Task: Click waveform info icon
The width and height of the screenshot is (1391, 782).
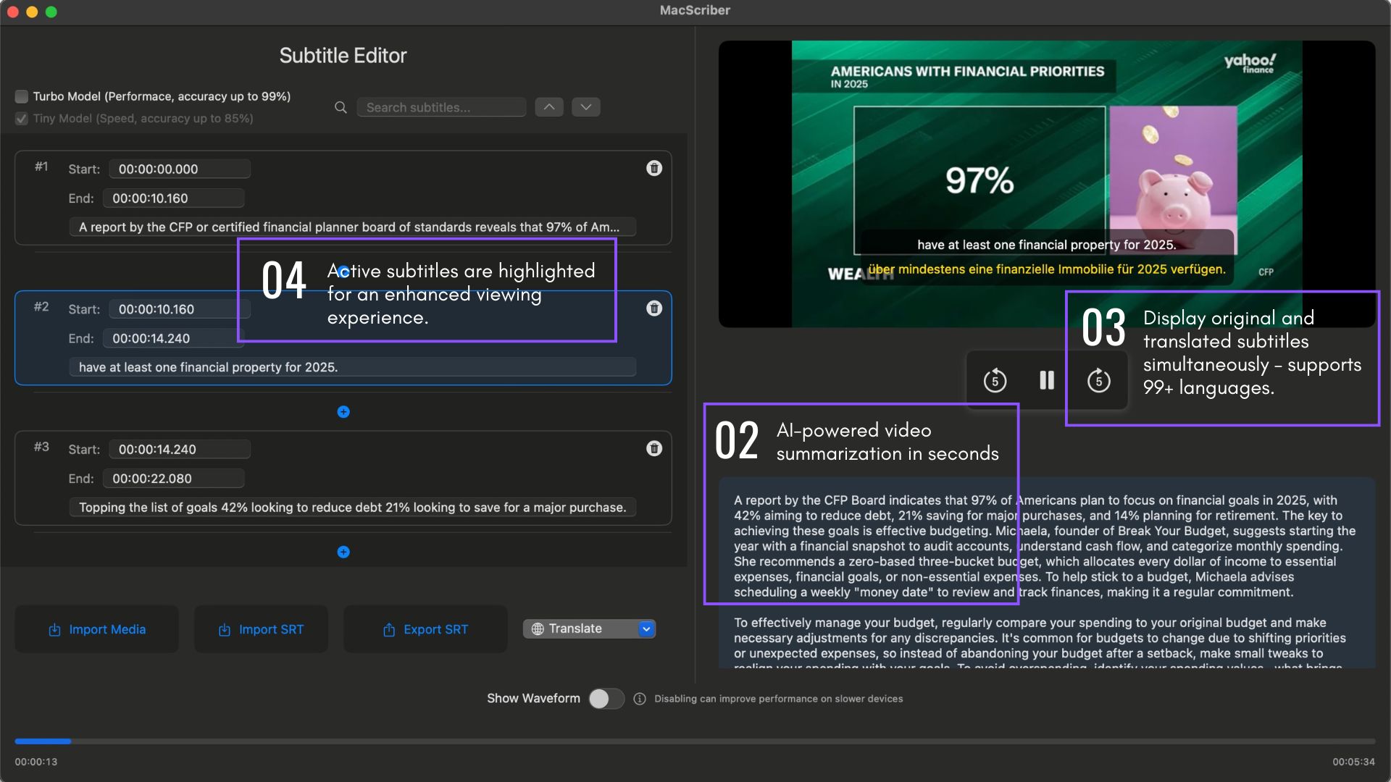Action: point(640,699)
